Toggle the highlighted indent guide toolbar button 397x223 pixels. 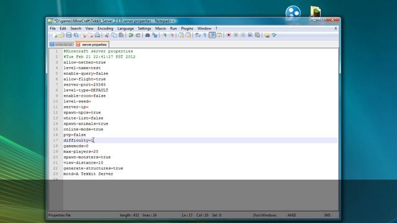pos(212,35)
